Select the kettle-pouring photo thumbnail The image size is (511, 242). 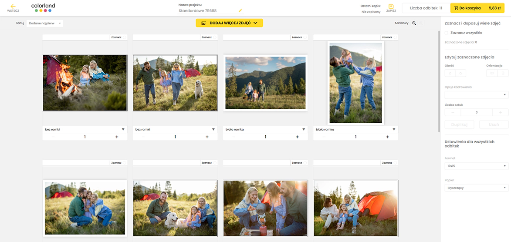pos(265,208)
